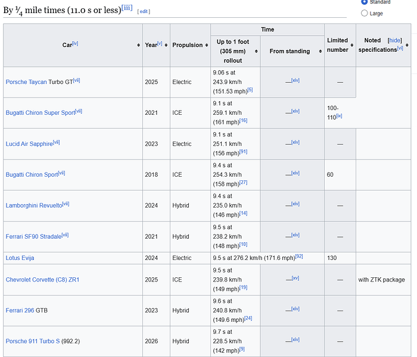Open Lamborghini Revuelto link
Viewport: 417px width, 357px height.
click(34, 205)
